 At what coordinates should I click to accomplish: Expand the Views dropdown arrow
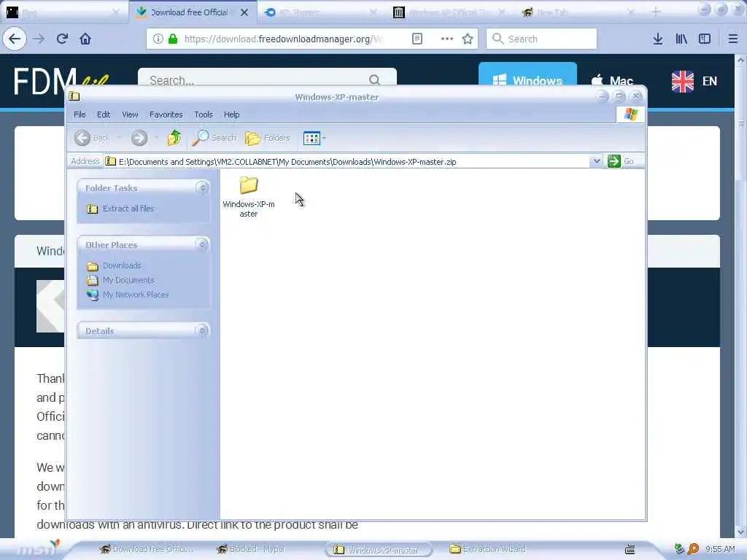click(325, 138)
